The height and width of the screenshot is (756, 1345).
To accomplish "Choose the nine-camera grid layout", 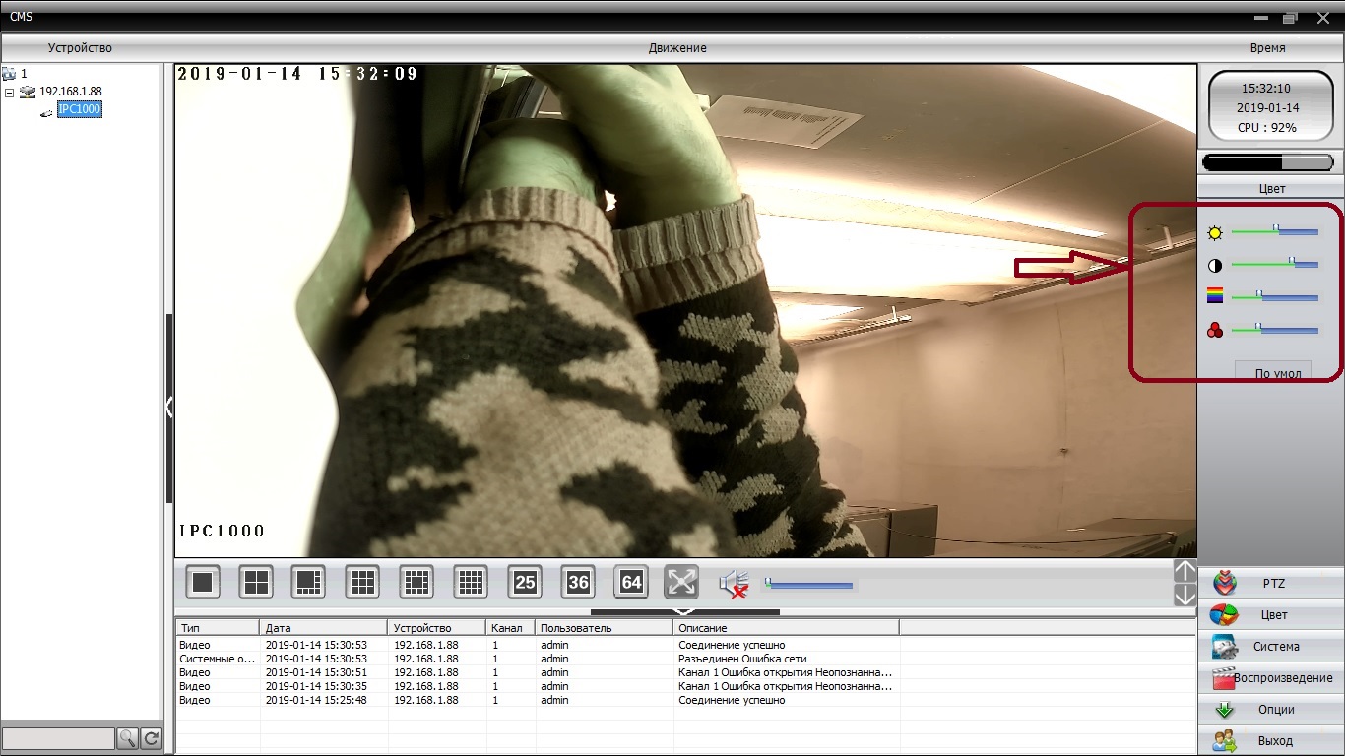I will point(362,582).
